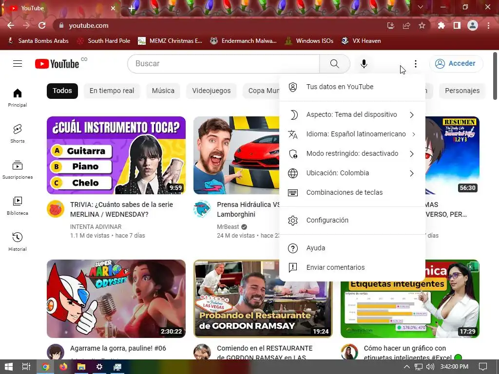499x374 pixels.
Task: Open Historial from the sidebar
Action: (18, 242)
